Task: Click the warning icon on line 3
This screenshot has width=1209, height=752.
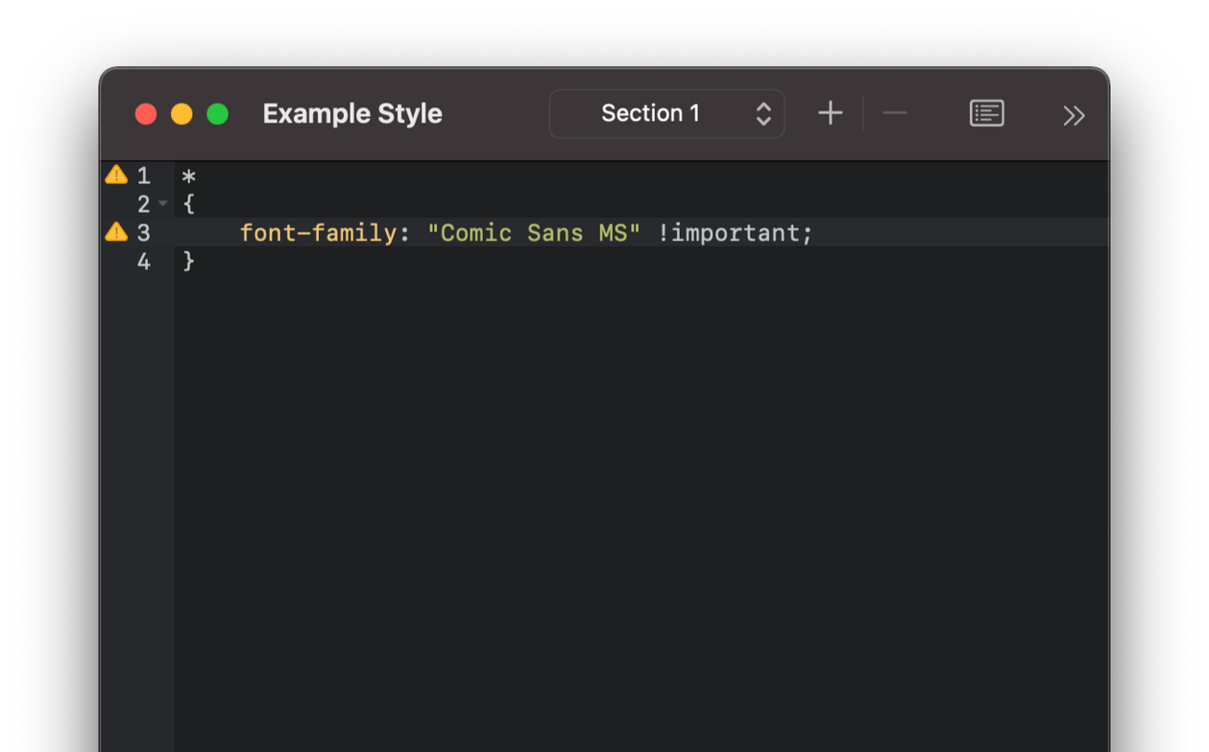Action: click(x=116, y=232)
